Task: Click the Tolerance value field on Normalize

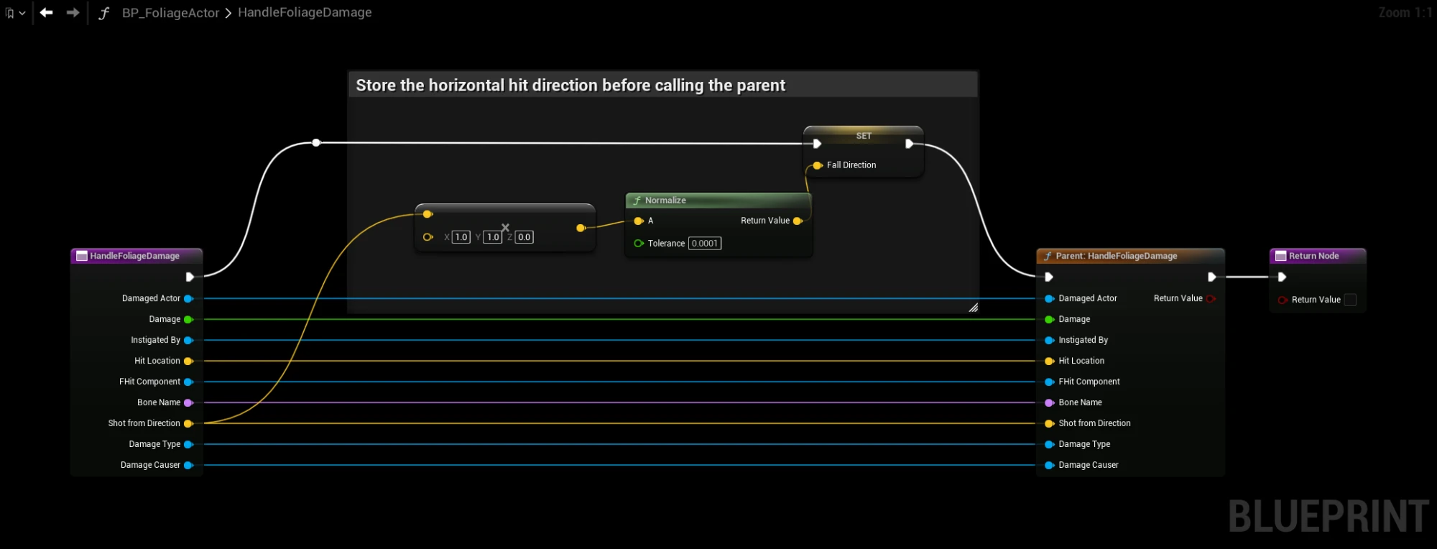Action: [705, 244]
